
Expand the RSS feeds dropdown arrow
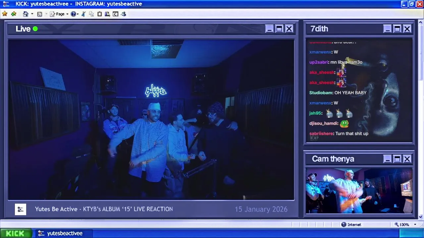click(46, 14)
